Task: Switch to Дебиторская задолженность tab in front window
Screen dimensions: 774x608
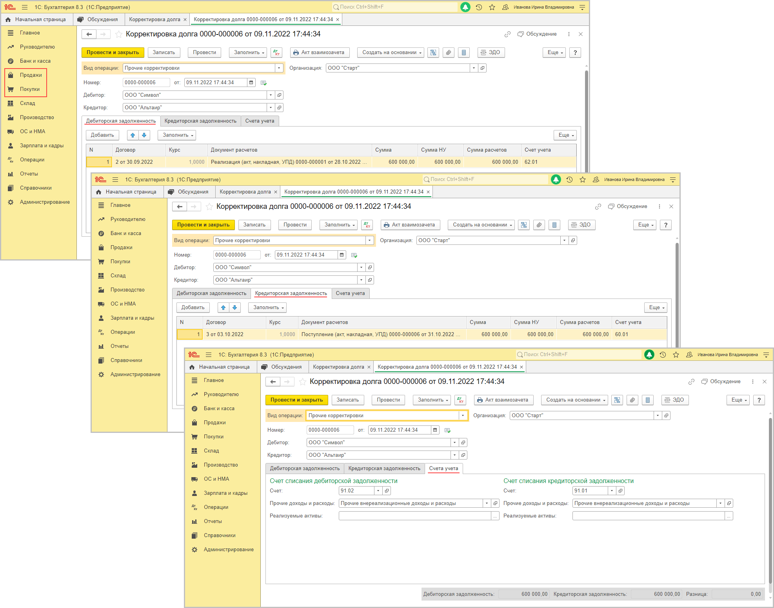Action: (x=305, y=469)
